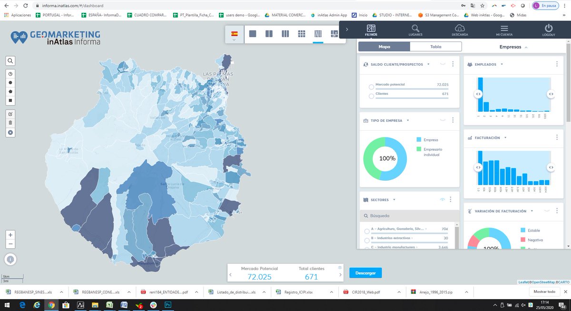
Task: Select sector A – Agricultura, Ganadería radio
Action: click(367, 231)
